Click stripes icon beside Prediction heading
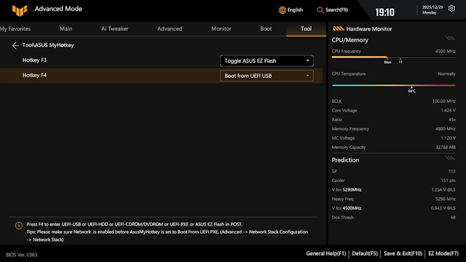 tap(450, 158)
